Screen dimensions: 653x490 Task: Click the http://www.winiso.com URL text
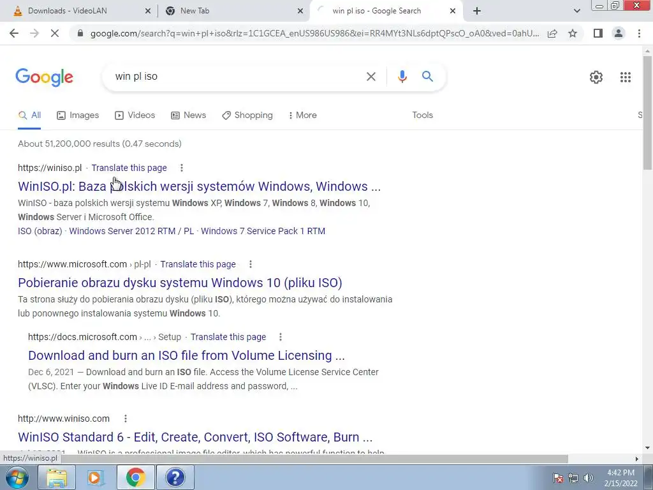pyautogui.click(x=64, y=419)
